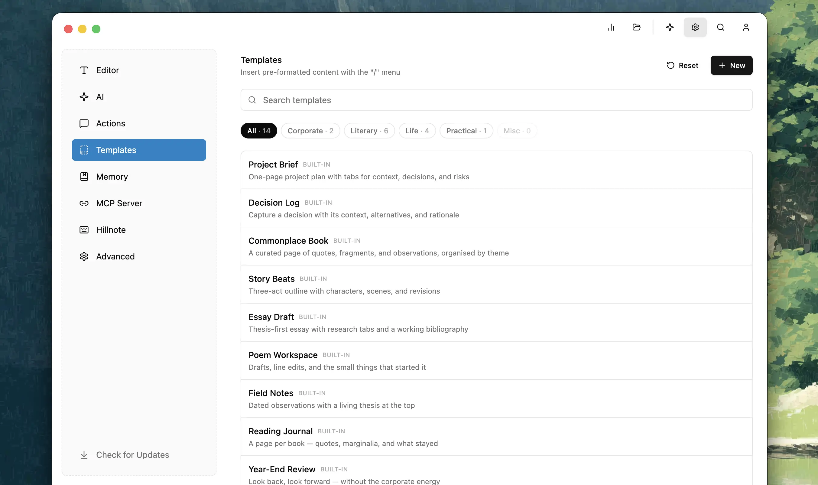Show only Life templates

click(417, 131)
